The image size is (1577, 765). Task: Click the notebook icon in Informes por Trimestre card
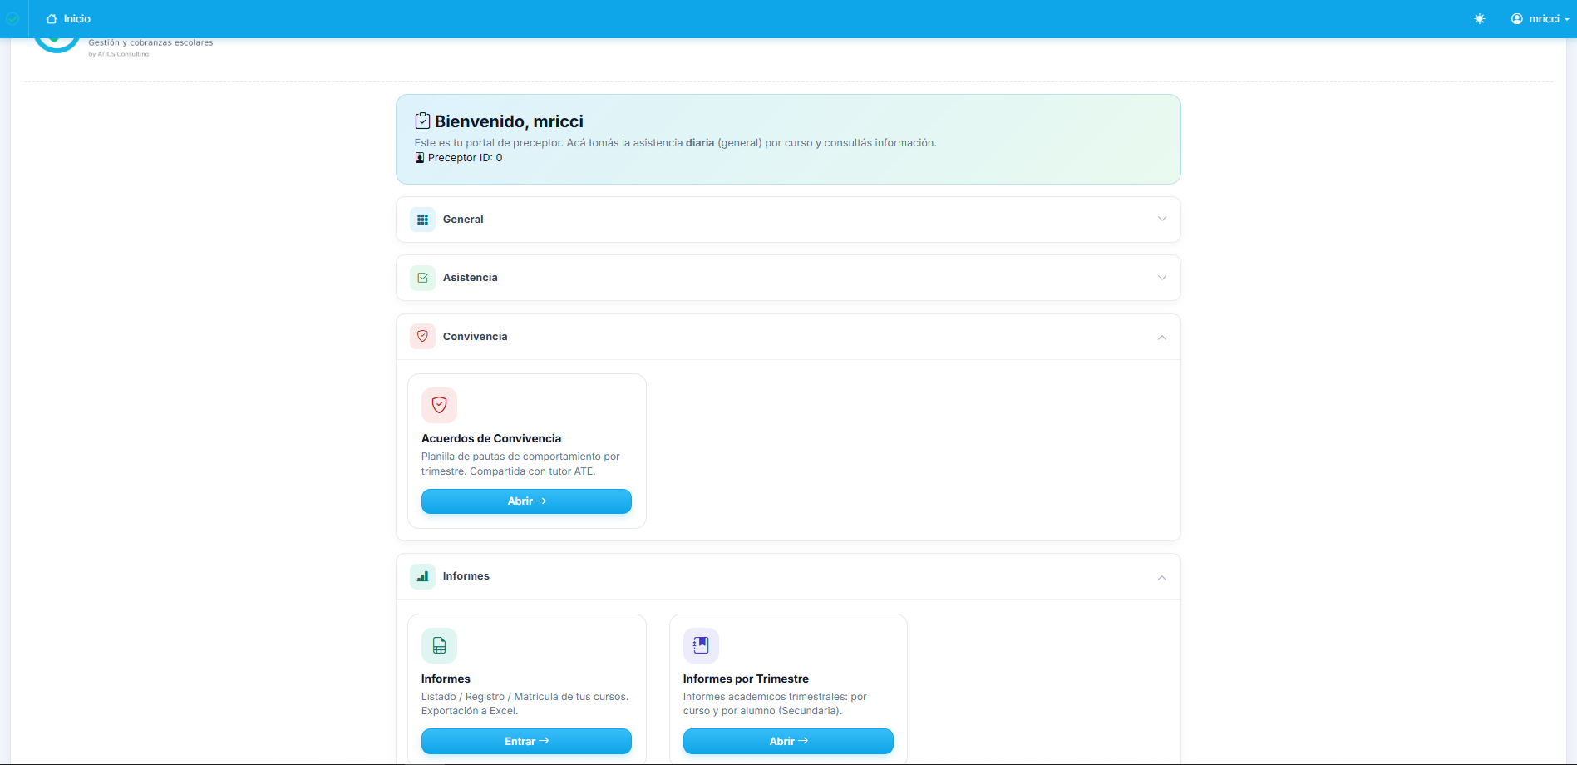coord(701,645)
